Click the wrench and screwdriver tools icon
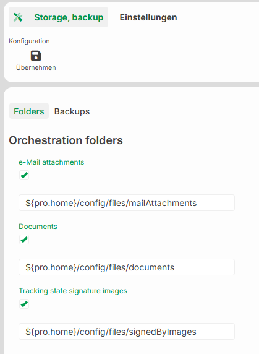 coord(18,17)
